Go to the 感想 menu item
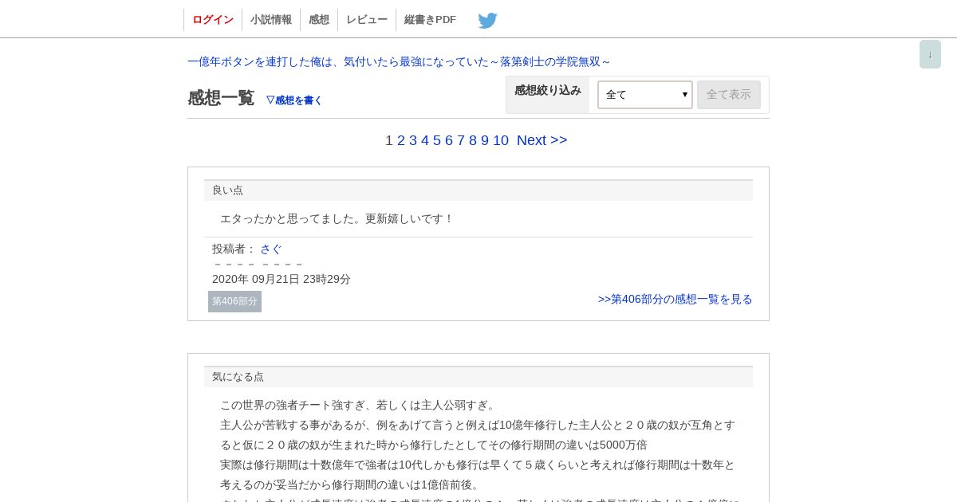Screen dimensions: 957x502 tap(319, 20)
